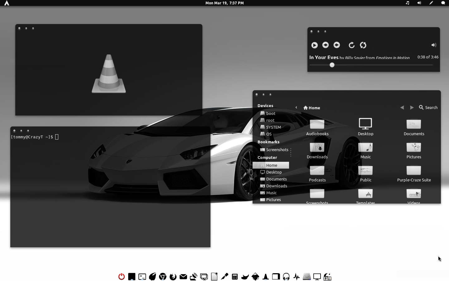Viewport: 449px width, 281px height.
Task: Select Music in the file manager sidebar
Action: point(271,193)
